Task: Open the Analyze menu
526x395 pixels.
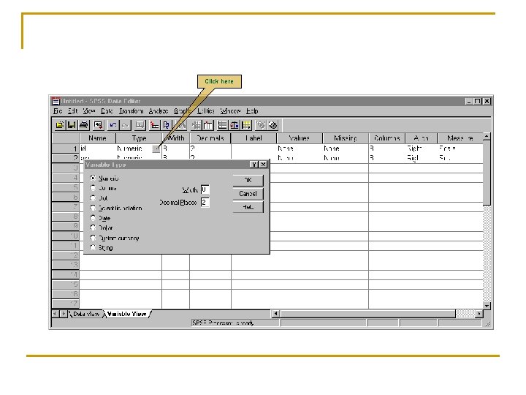Action: pos(159,111)
